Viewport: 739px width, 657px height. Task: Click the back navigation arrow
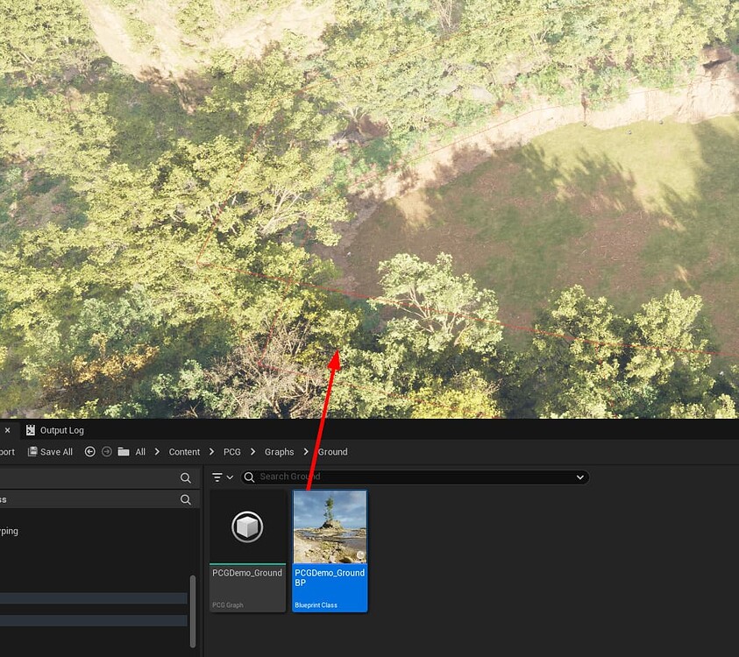[x=89, y=452]
